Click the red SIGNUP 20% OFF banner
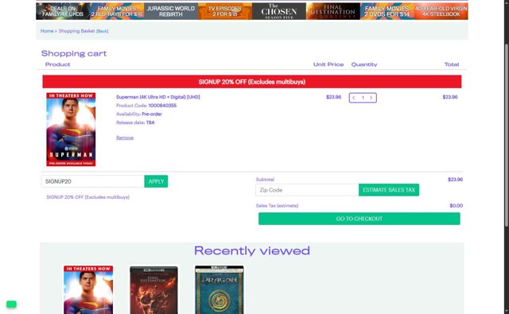The height and width of the screenshot is (314, 509). (252, 82)
